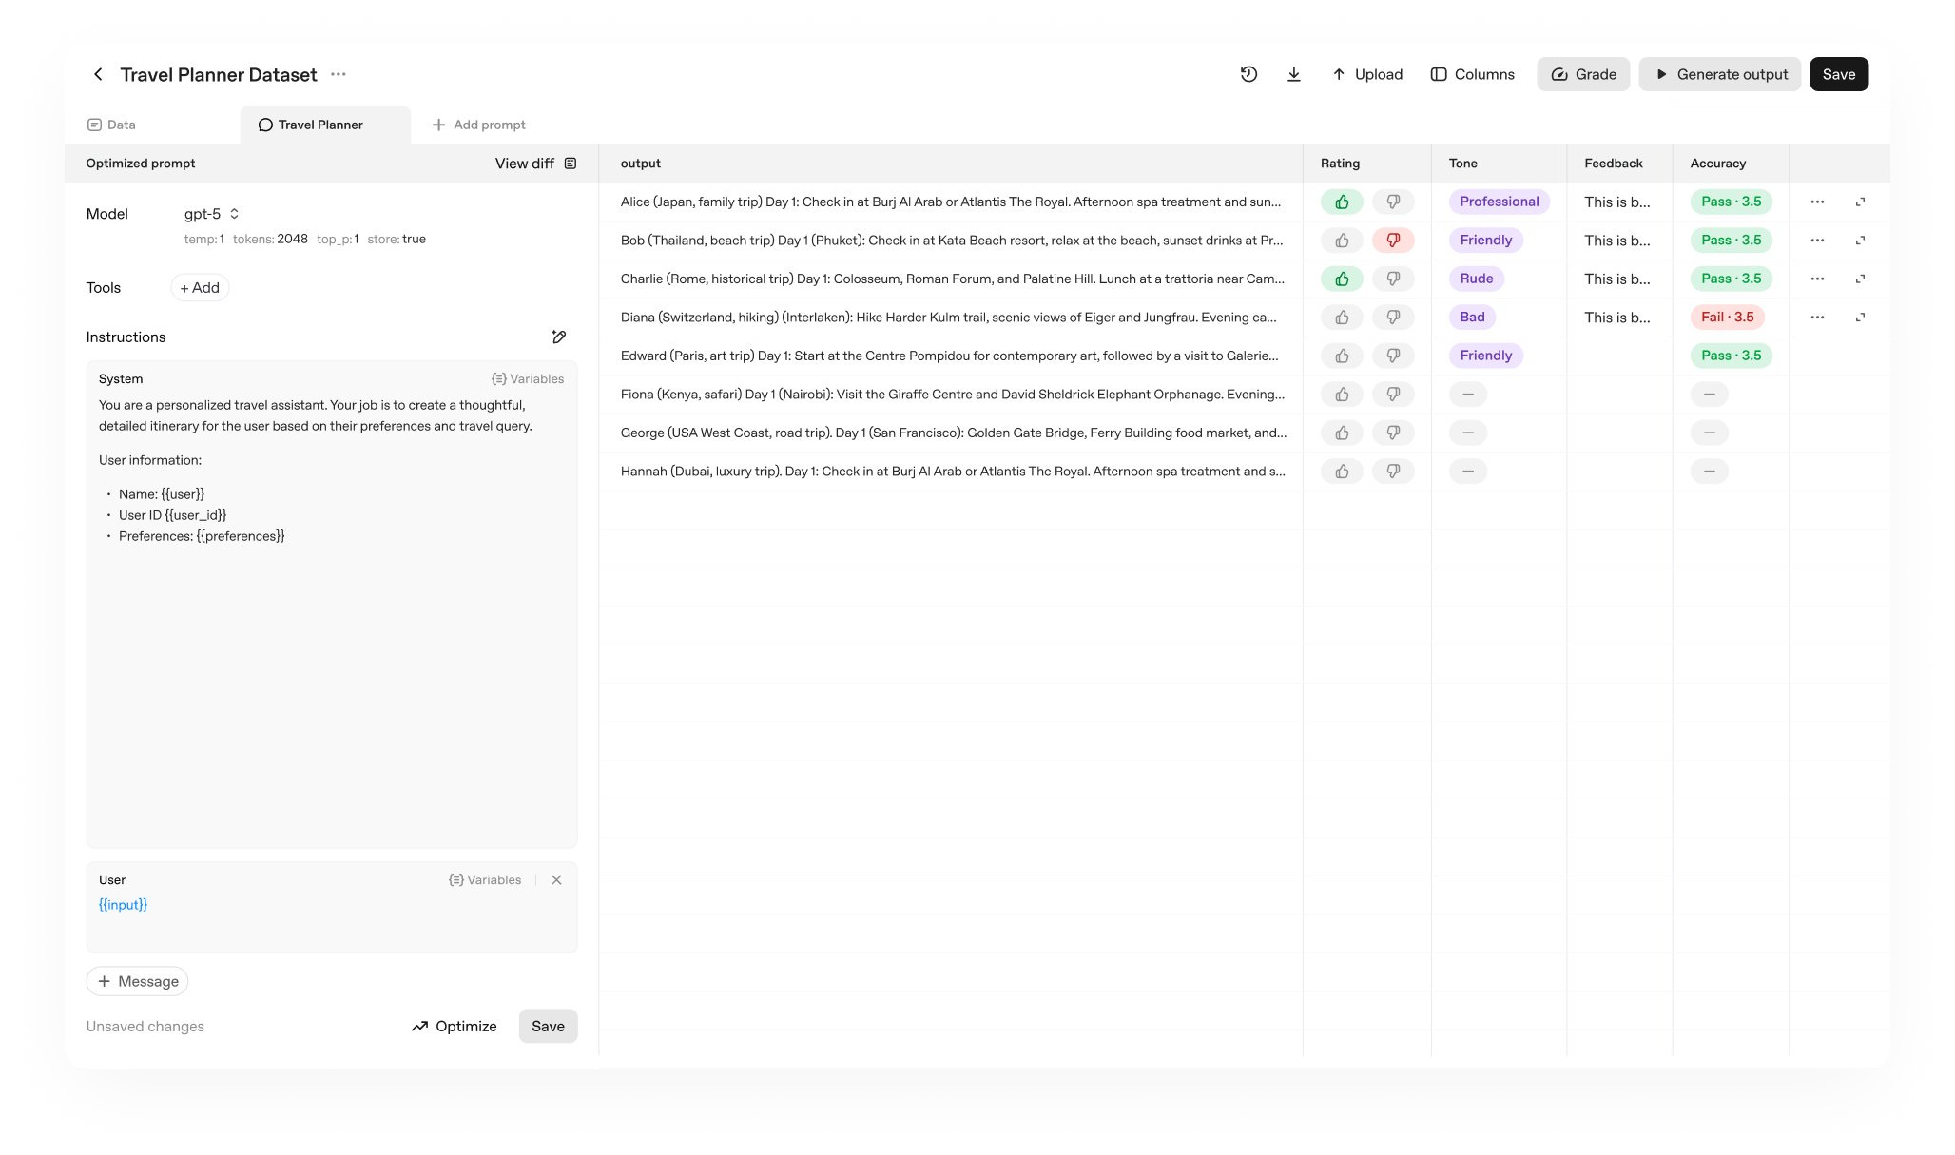Click the back arrow beside Travel Planner Dataset
The width and height of the screenshot is (1955, 1155).
(x=98, y=74)
